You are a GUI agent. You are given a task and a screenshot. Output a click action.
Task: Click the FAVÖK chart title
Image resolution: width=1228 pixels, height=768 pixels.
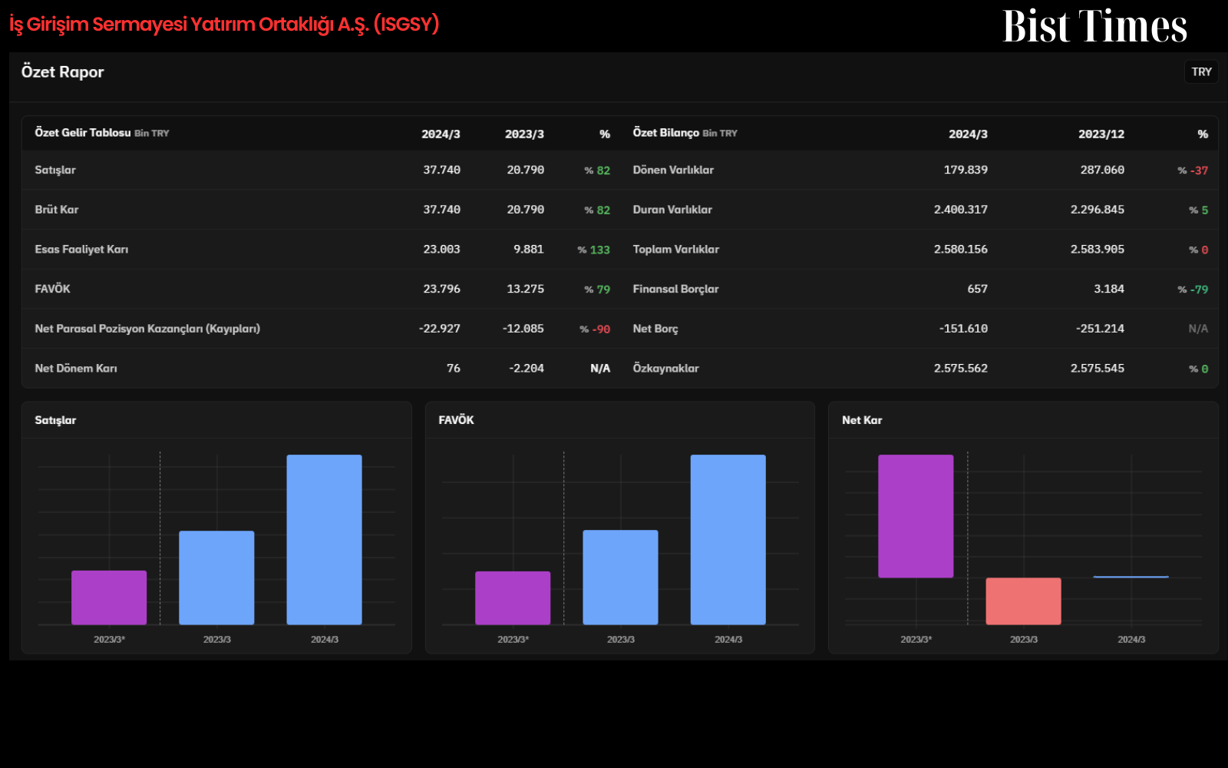point(456,420)
